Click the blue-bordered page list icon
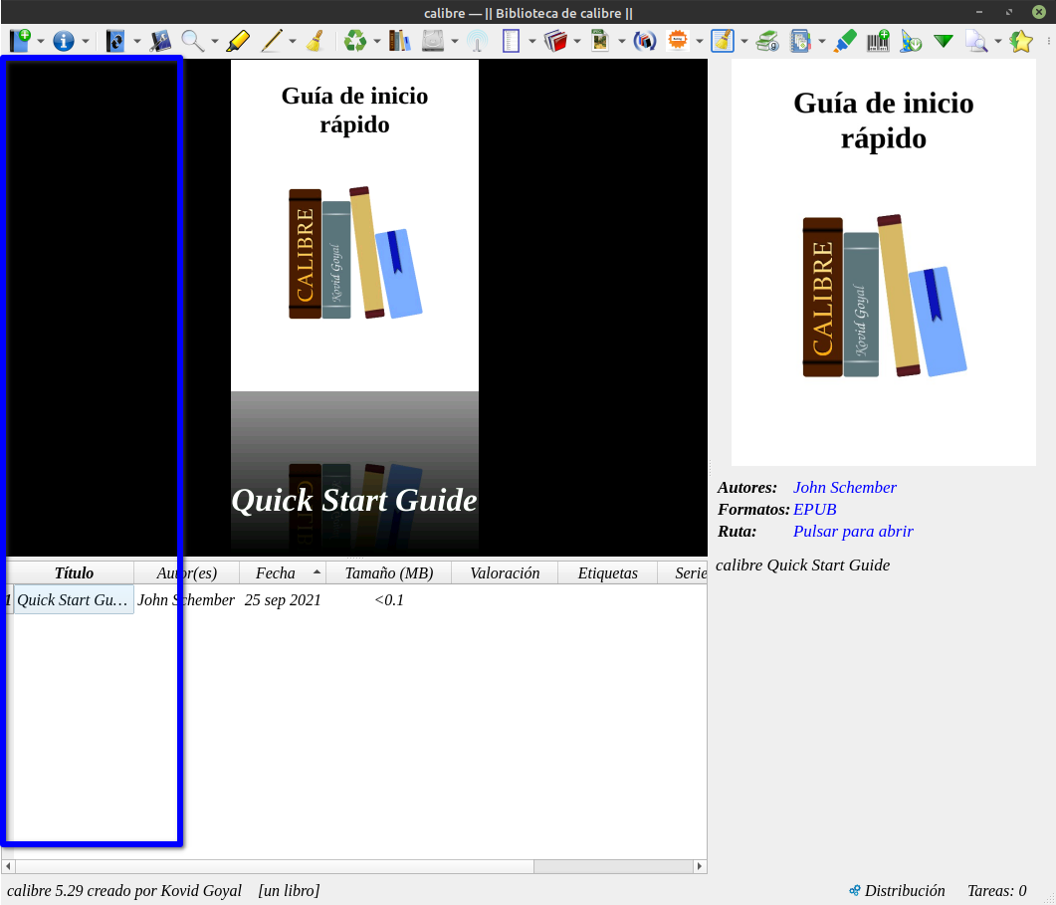 (512, 41)
